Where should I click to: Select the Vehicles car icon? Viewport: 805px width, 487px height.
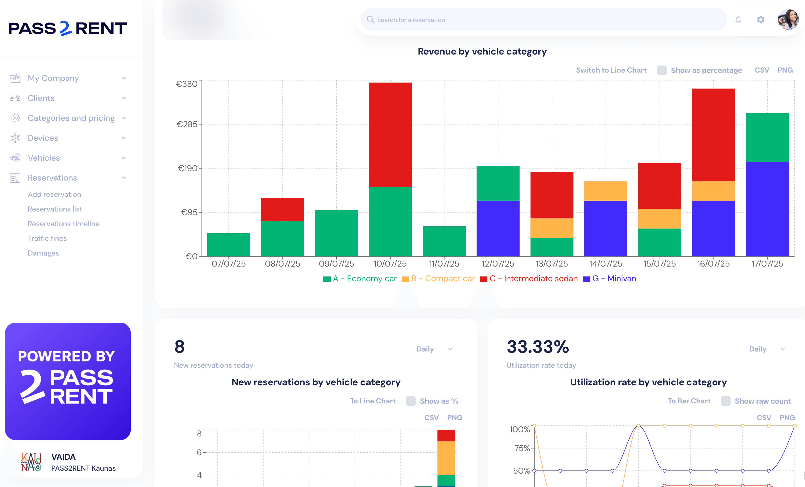tap(15, 158)
